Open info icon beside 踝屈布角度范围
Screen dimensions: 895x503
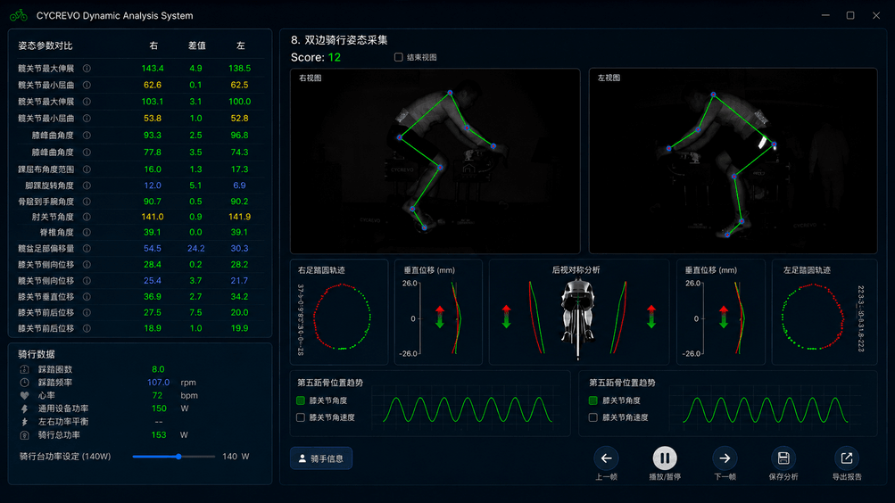pyautogui.click(x=87, y=169)
